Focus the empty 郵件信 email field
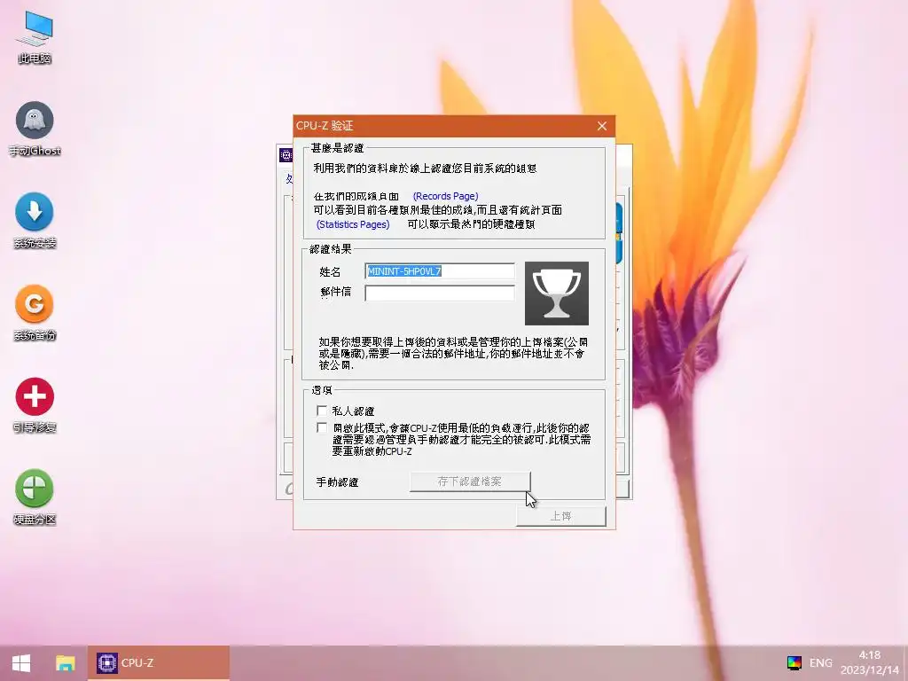Screen dimensions: 908x681 point(440,293)
